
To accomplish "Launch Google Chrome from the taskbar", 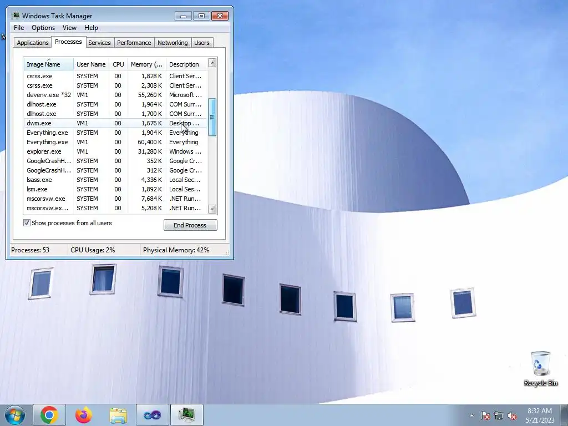I will click(49, 415).
